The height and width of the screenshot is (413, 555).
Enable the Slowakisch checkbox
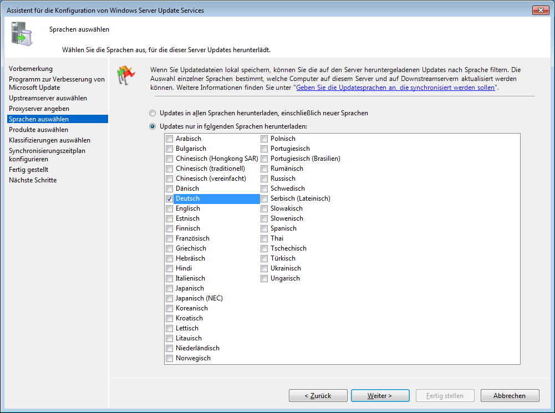point(264,208)
